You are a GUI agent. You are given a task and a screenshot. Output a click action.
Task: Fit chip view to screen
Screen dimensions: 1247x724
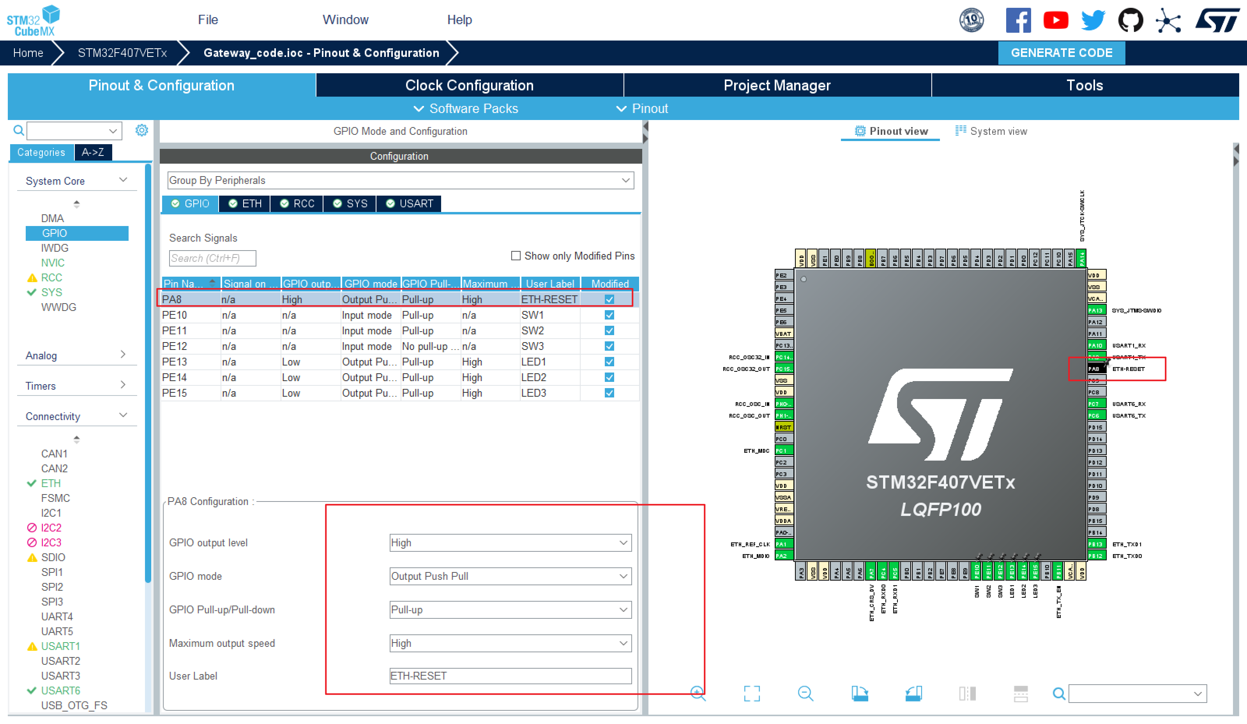[752, 693]
